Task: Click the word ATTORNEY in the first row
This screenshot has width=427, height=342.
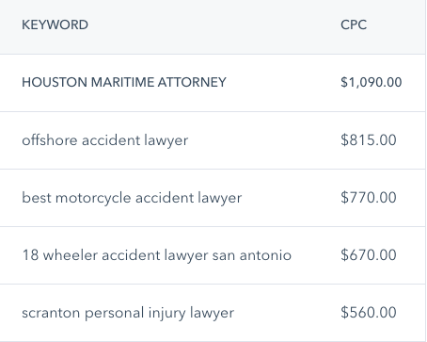Action: pos(192,82)
